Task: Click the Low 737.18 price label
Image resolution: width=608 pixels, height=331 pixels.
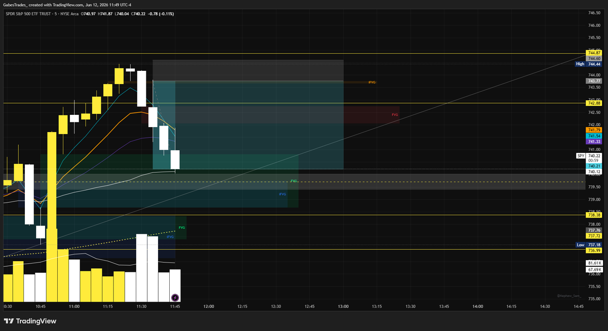Action: point(589,245)
